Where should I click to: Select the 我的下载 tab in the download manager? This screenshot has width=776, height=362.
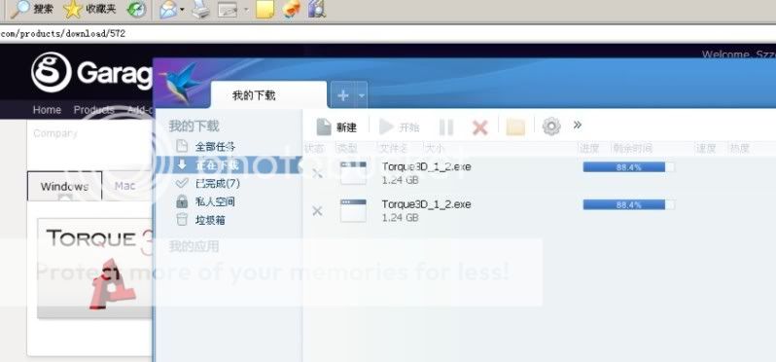pos(268,95)
